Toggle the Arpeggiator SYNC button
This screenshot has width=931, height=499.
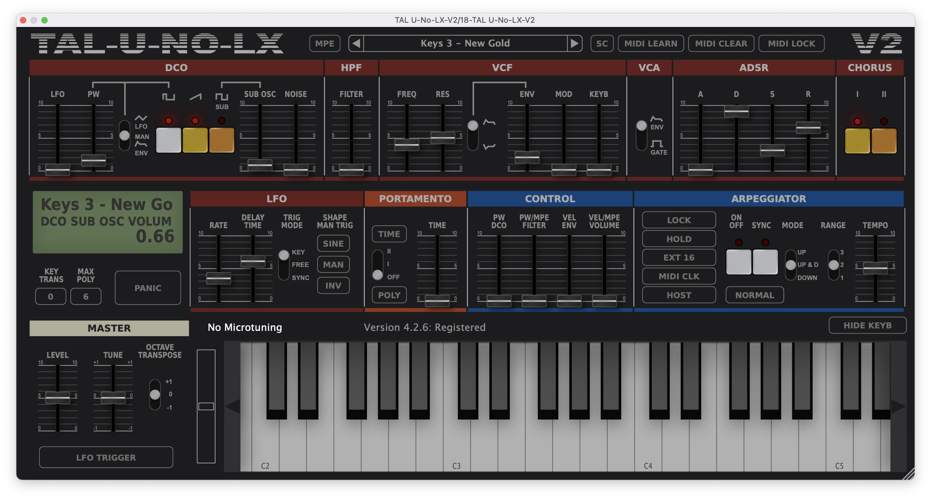(765, 262)
